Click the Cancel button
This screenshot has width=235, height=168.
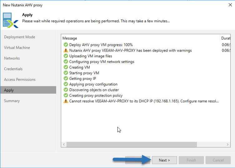tap(218, 160)
